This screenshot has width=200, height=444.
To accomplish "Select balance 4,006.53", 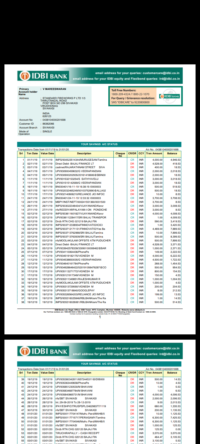I will [x=176, y=395].
